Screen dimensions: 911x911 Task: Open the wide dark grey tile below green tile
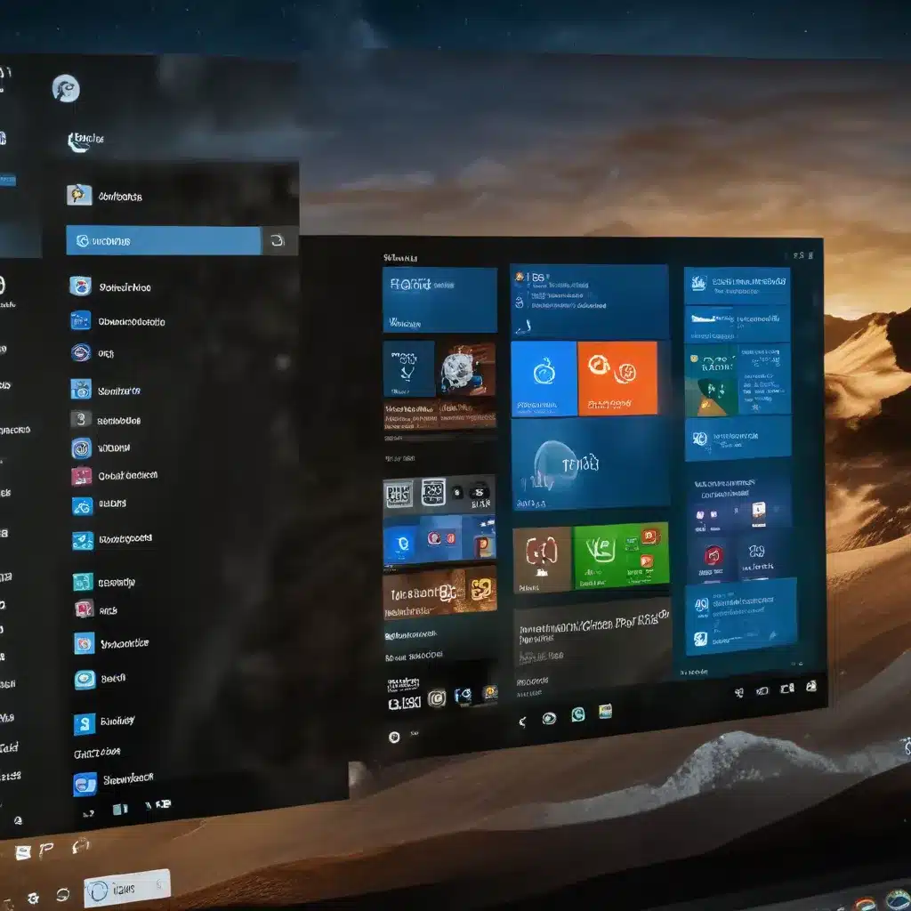[592, 640]
